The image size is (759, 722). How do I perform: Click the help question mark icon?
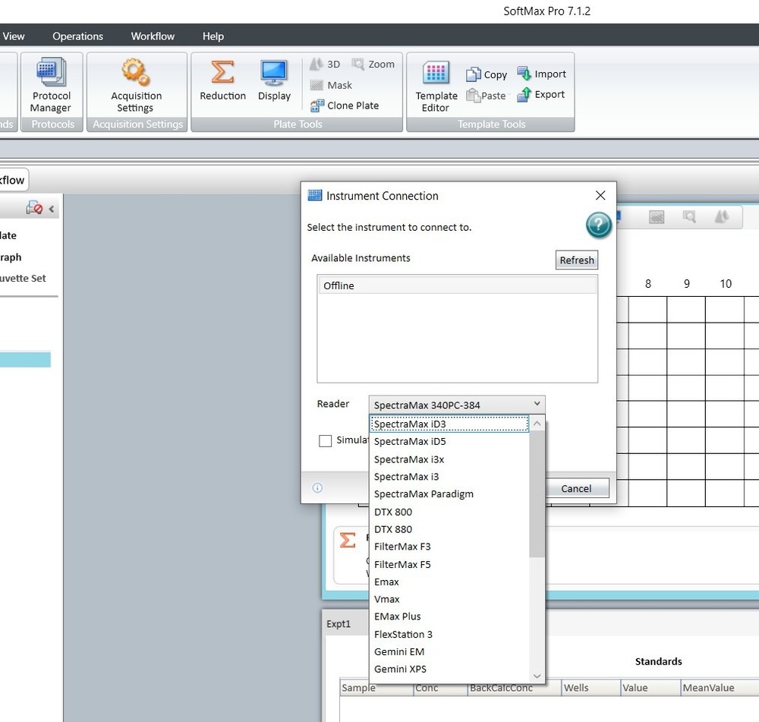599,225
